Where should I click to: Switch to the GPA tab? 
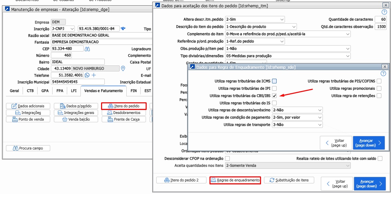tap(45, 91)
